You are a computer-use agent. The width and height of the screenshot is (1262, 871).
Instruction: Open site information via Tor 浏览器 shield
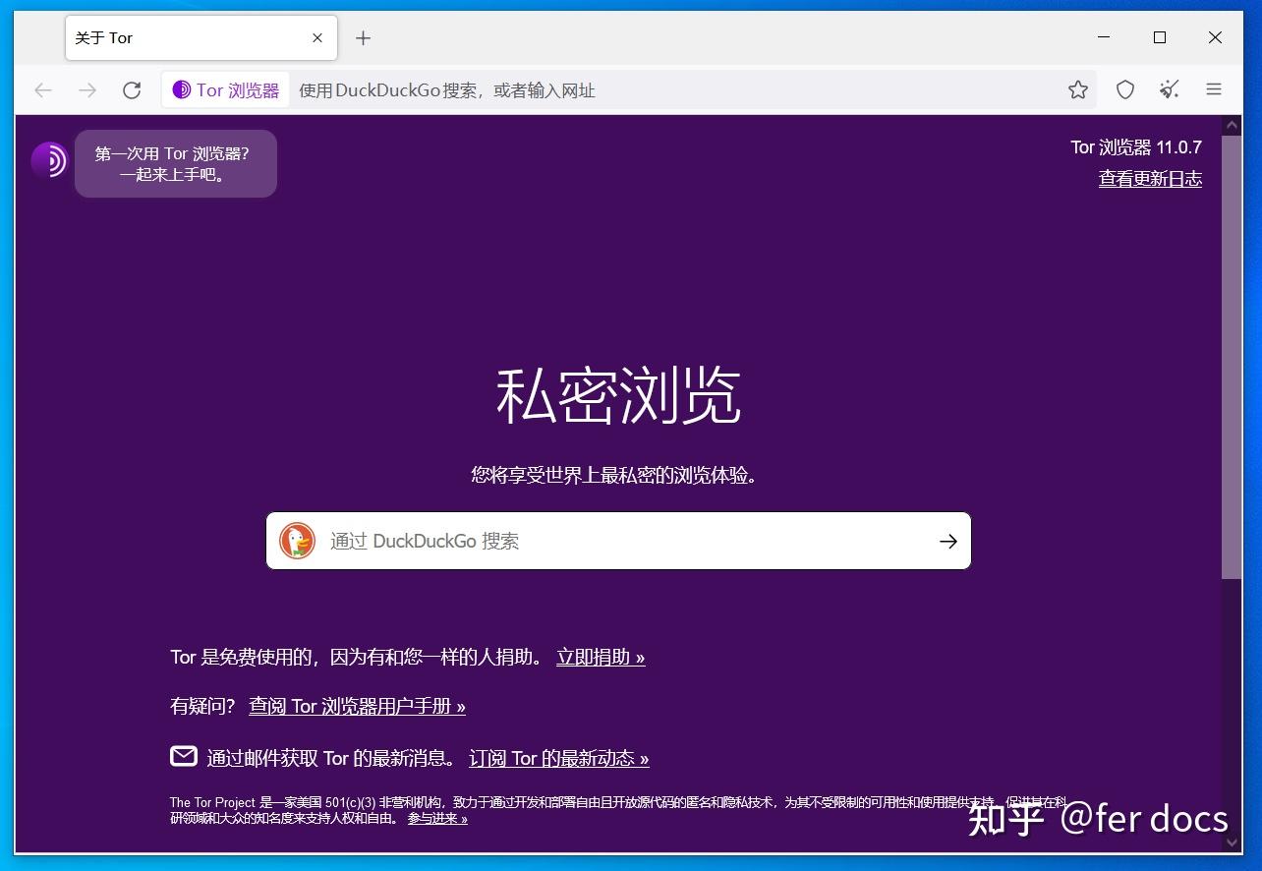[x=225, y=89]
